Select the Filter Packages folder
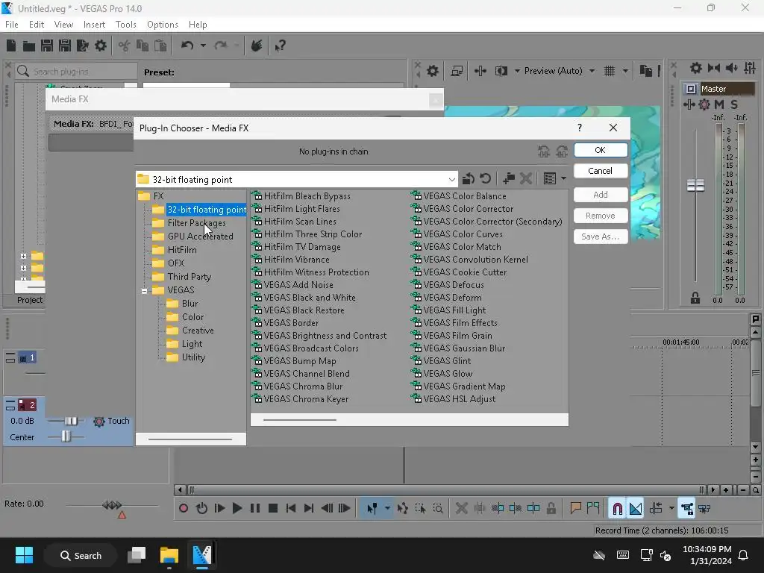764x573 pixels. pos(196,222)
